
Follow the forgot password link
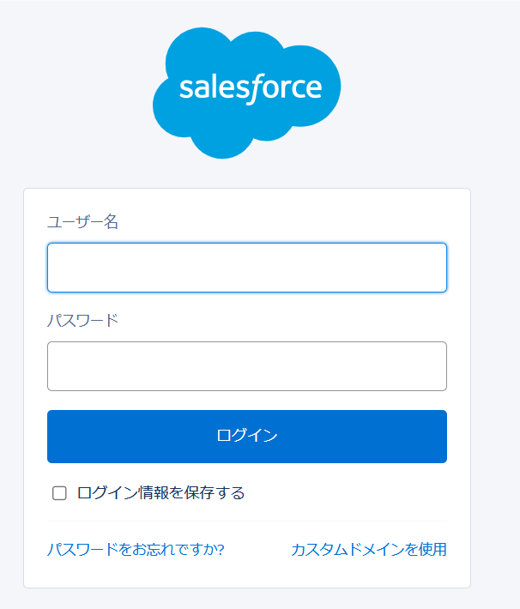(x=136, y=549)
